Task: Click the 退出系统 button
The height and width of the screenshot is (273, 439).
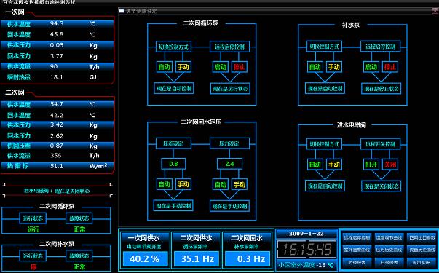Action: pyautogui.click(x=421, y=262)
